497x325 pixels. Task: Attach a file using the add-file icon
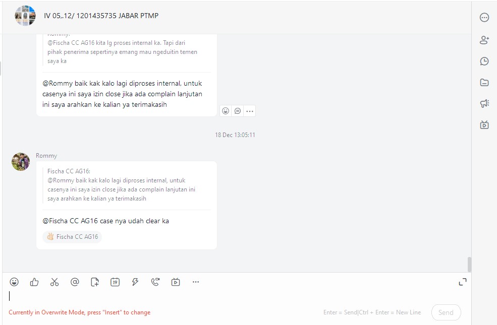point(95,282)
